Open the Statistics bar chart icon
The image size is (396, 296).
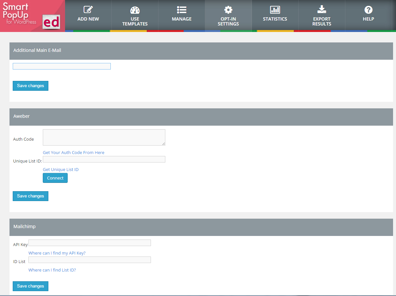pos(275,10)
